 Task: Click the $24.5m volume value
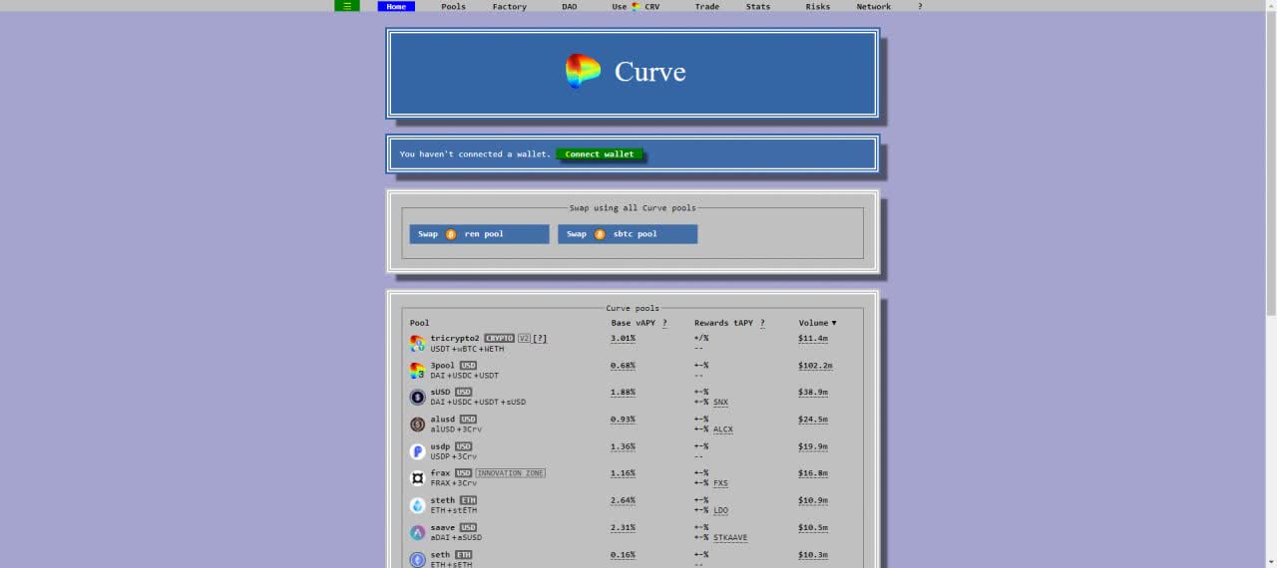813,420
